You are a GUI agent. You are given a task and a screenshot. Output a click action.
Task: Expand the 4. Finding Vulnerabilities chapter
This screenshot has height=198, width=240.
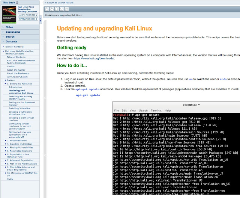coord(5,147)
